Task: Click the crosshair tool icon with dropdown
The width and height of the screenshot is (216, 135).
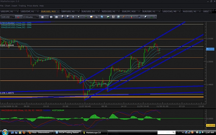Action: tap(78, 17)
